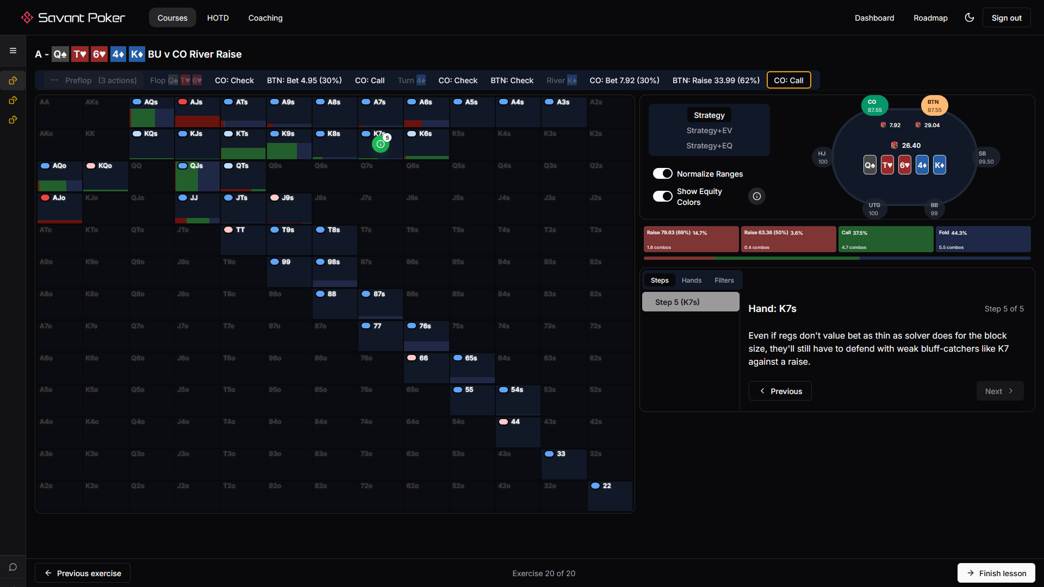The image size is (1044, 587).
Task: Expand the Step 5 (K7s) item
Action: (690, 302)
